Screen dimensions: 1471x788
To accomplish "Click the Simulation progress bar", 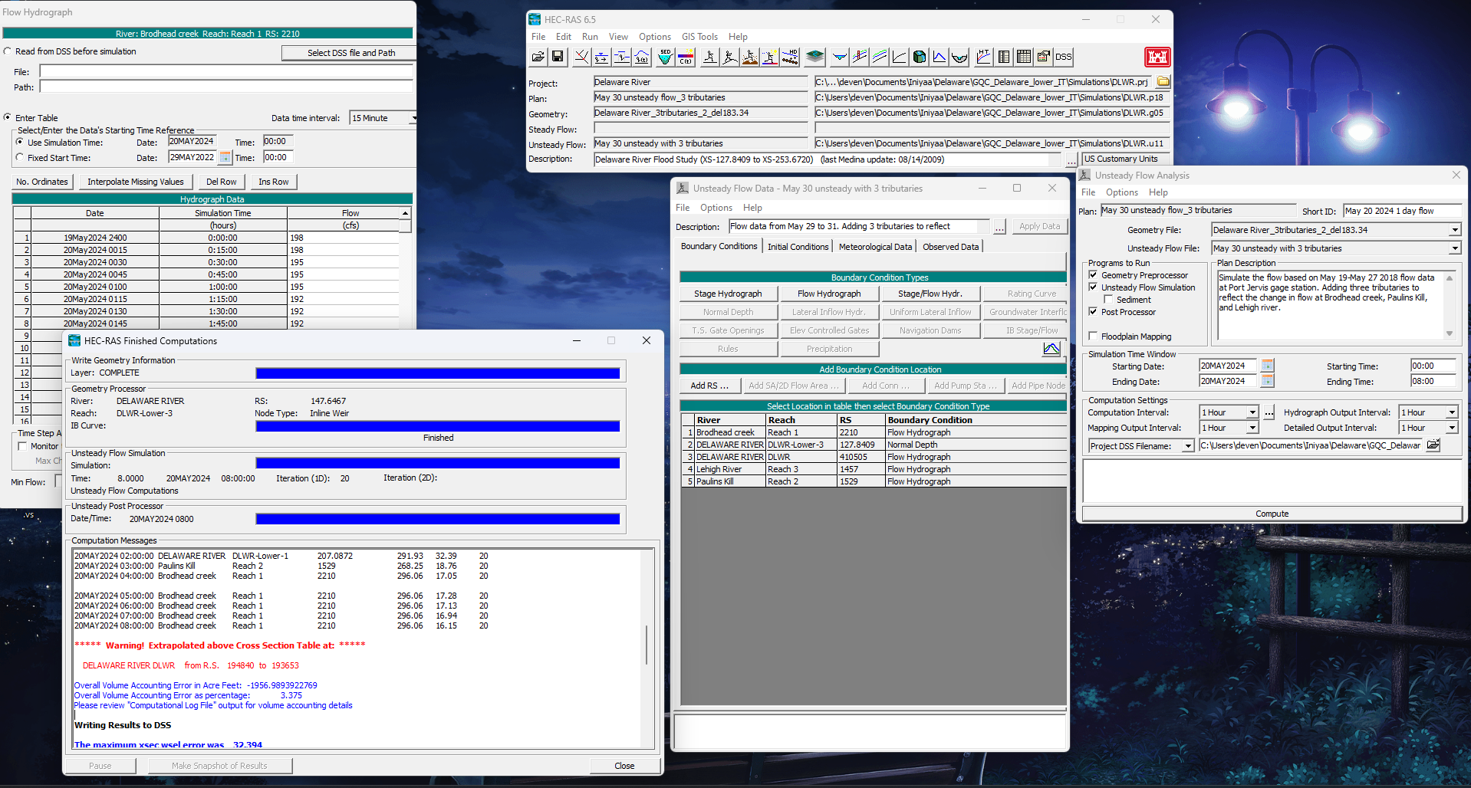I will pos(437,463).
